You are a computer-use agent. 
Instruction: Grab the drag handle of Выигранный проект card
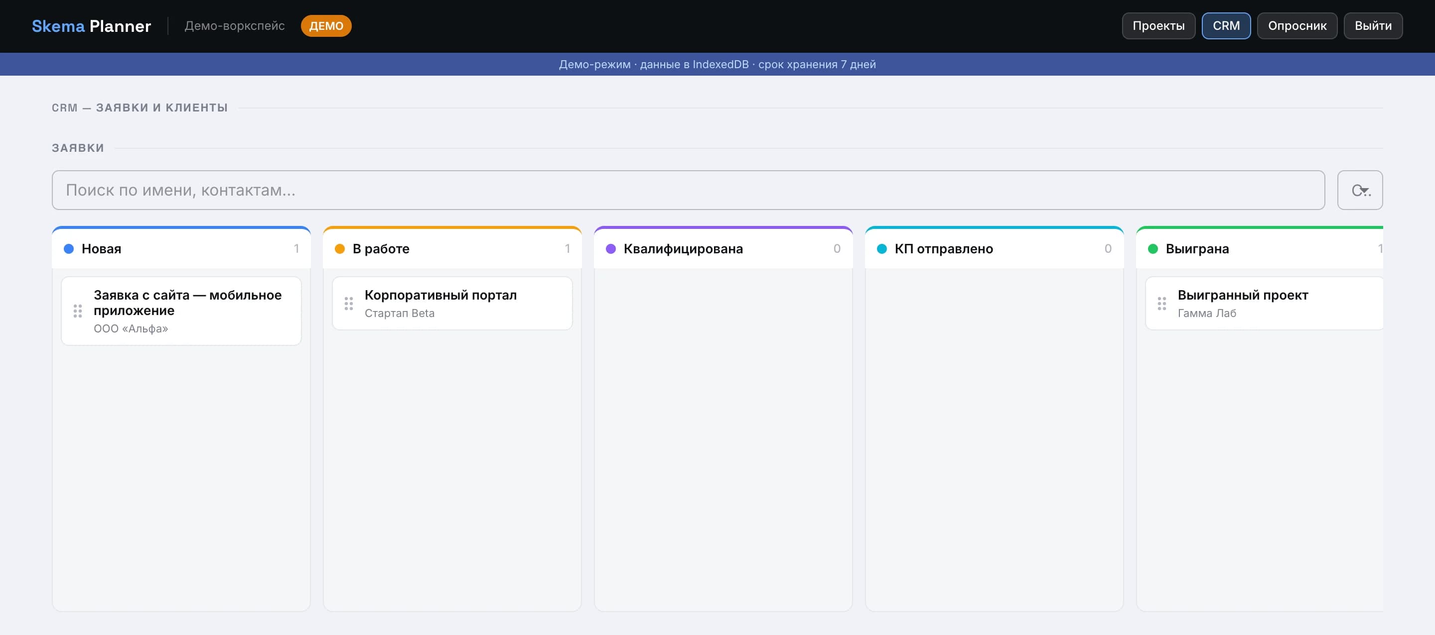(x=1161, y=303)
